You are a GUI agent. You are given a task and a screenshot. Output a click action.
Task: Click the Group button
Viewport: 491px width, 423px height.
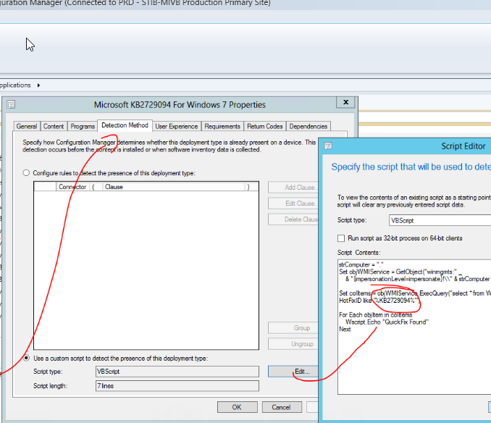click(293, 328)
